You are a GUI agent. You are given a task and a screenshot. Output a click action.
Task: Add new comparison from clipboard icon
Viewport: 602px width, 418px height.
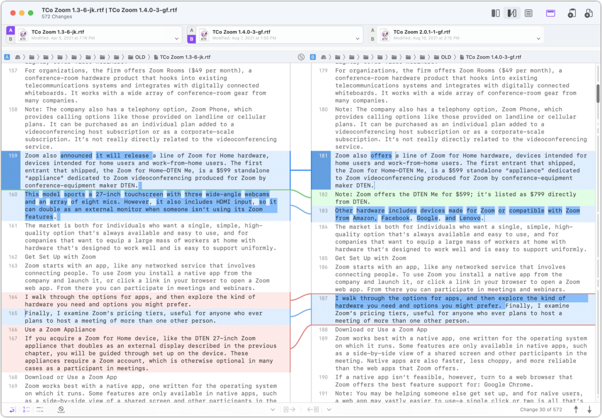pyautogui.click(x=571, y=14)
